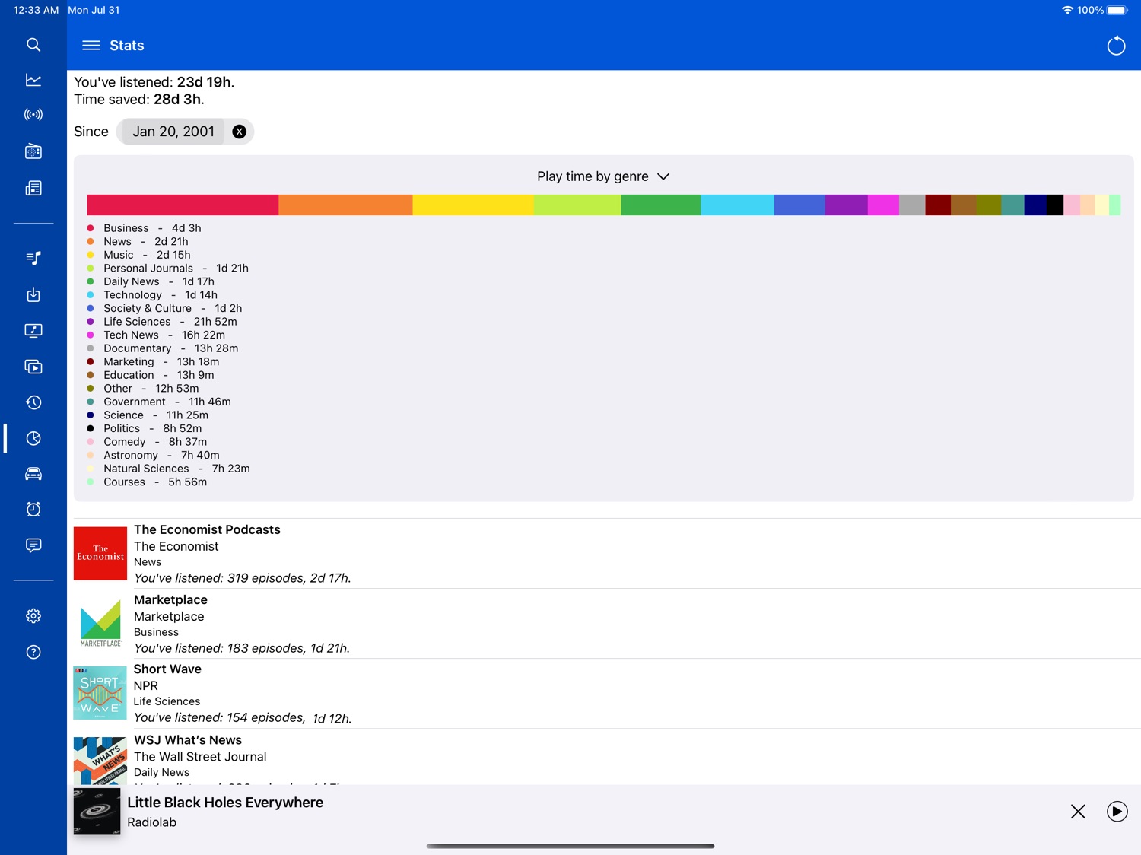
Task: Open the hamburger menu next to Stats
Action: pyautogui.click(x=91, y=46)
